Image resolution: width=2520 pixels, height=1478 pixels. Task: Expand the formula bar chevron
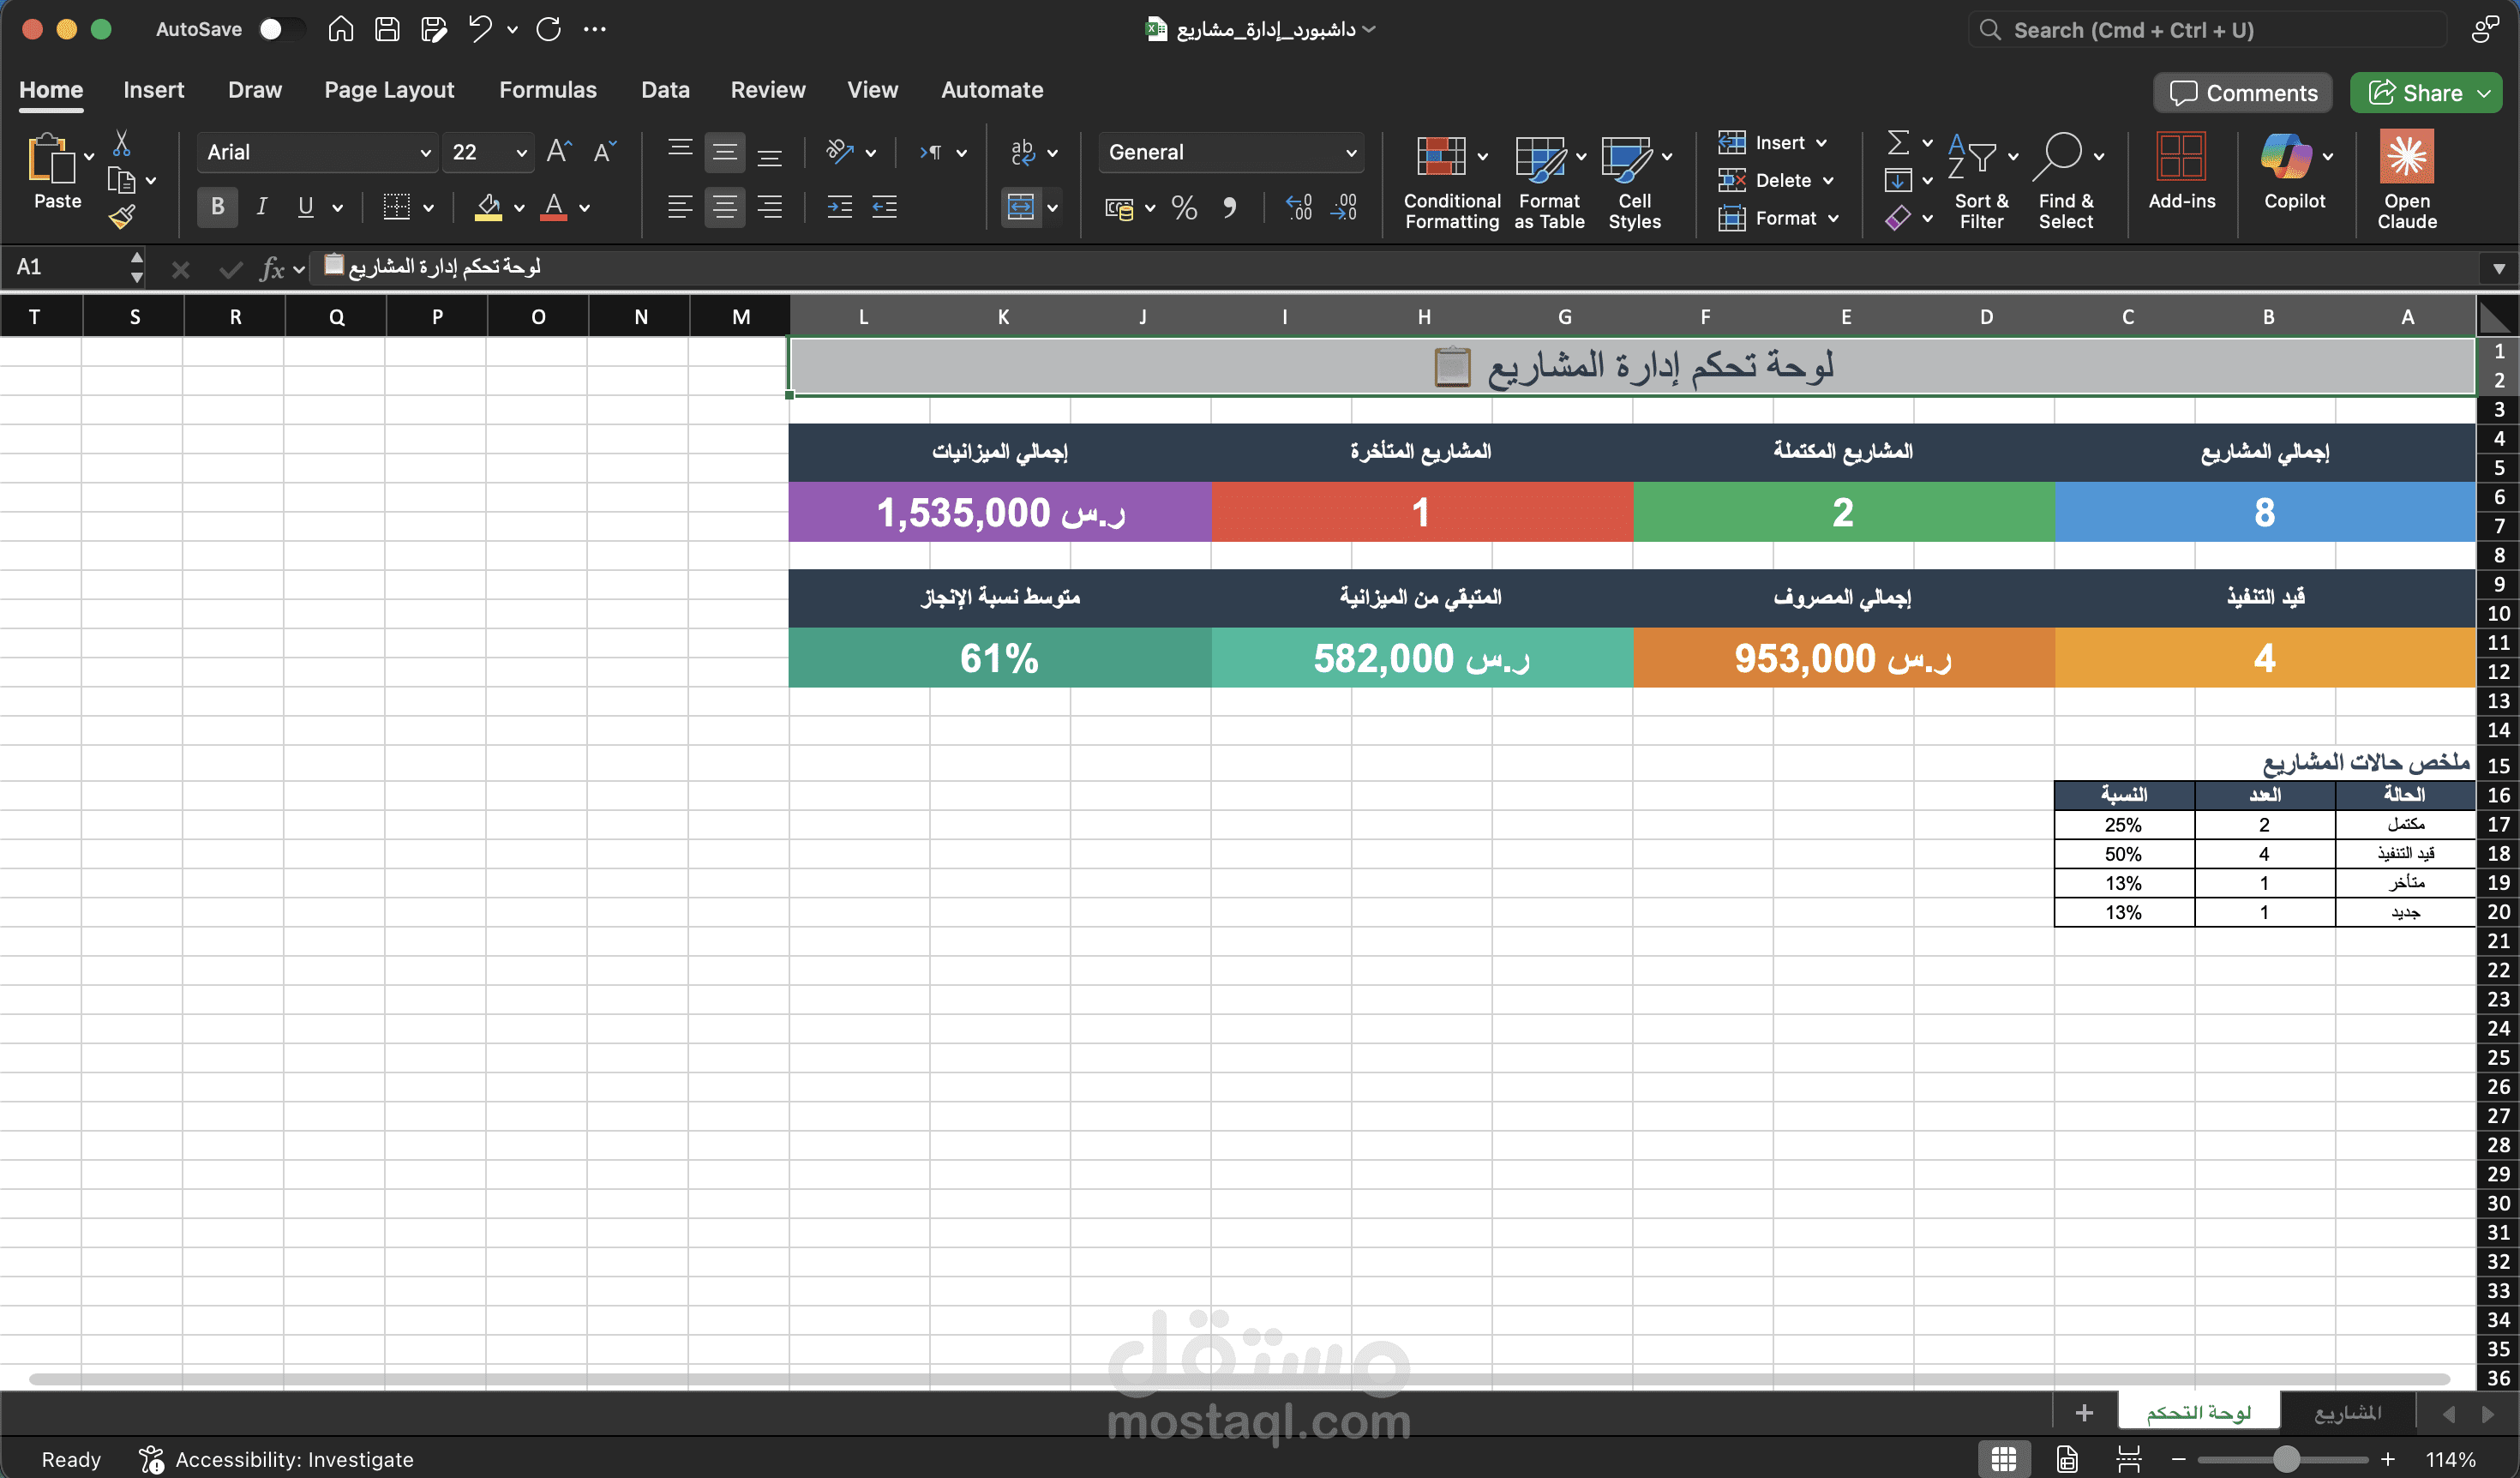(x=2498, y=268)
